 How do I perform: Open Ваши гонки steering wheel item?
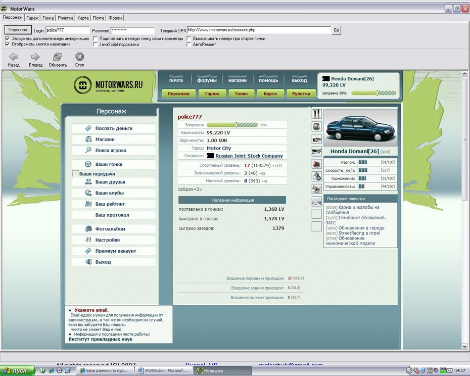tap(114, 164)
